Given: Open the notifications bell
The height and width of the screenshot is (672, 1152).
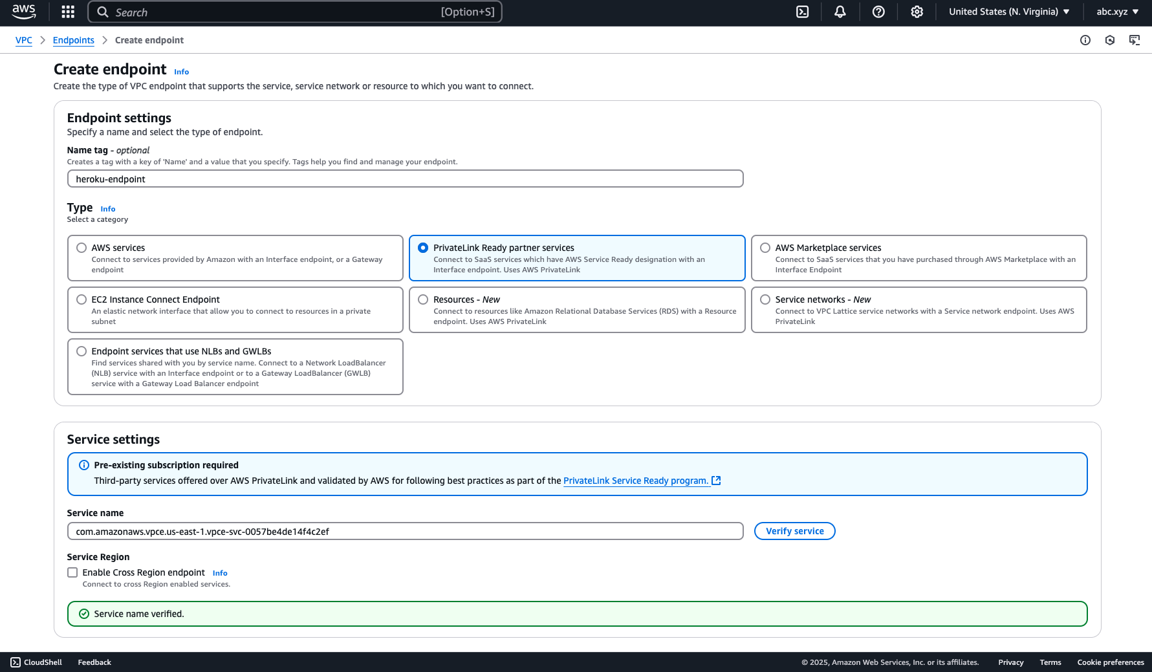Looking at the screenshot, I should 840,12.
